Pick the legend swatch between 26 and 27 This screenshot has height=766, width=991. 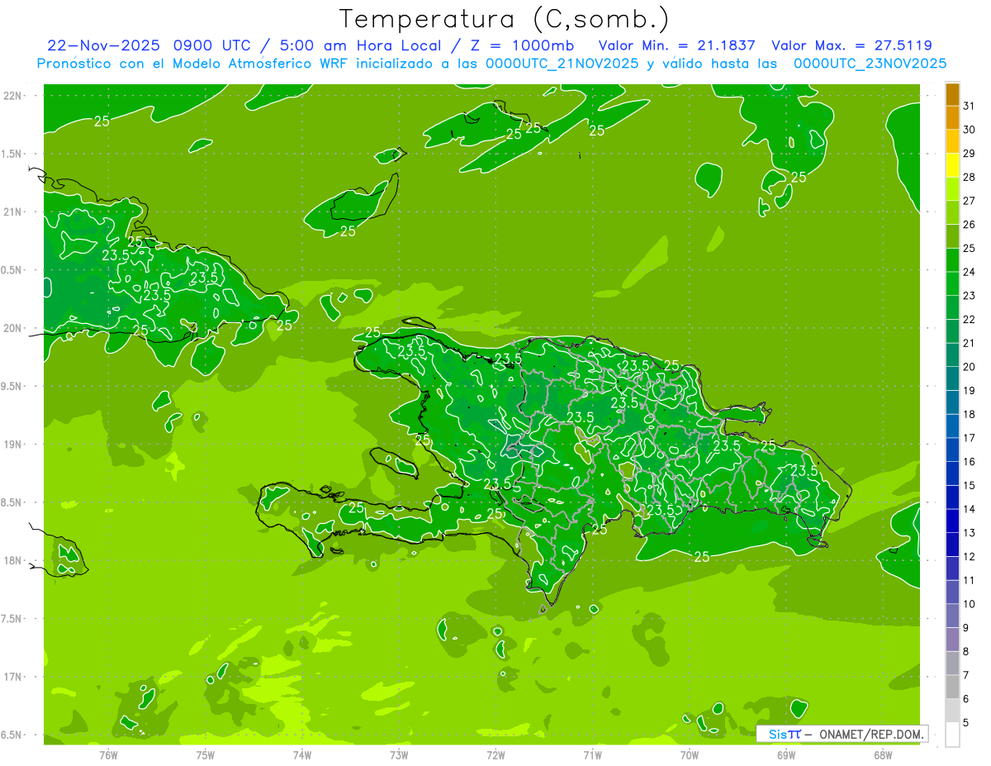[x=952, y=213]
